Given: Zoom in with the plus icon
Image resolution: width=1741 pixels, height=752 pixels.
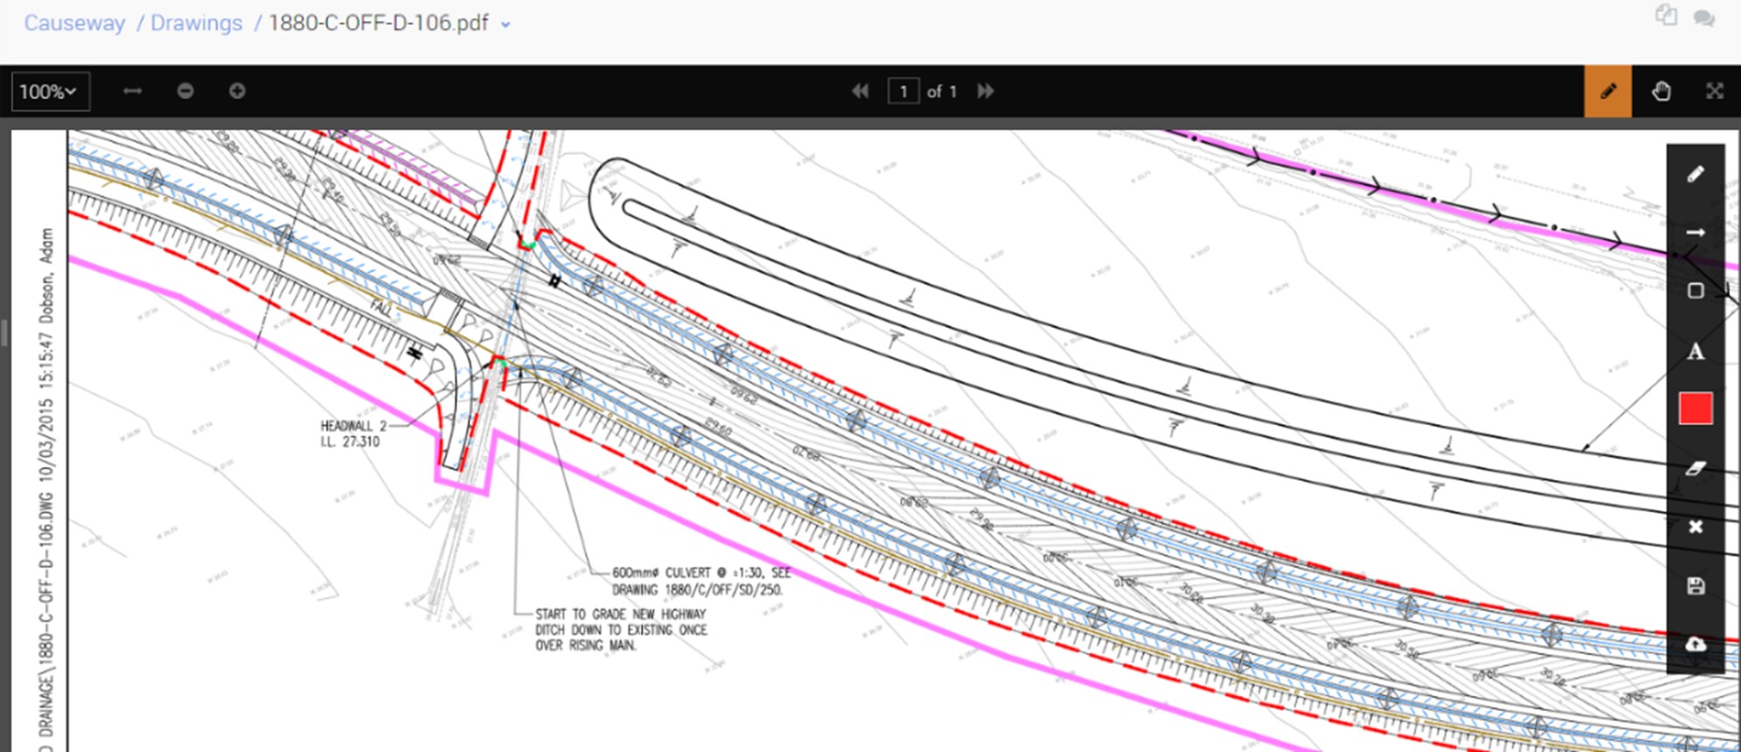Looking at the screenshot, I should 237,91.
